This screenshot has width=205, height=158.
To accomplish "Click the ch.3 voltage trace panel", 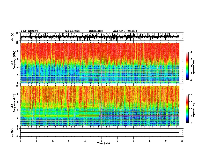I will (102, 132).
